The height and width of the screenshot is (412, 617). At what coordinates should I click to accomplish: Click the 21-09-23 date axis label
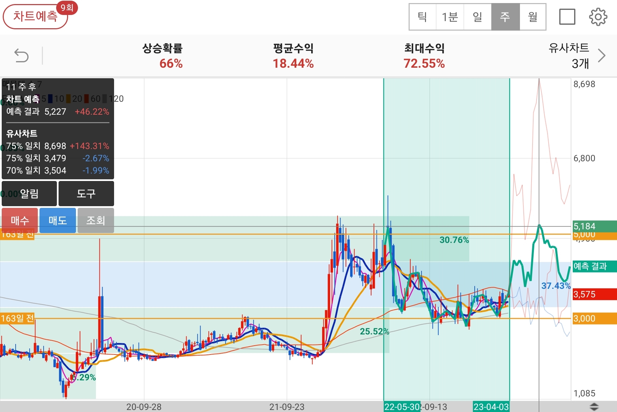287,407
